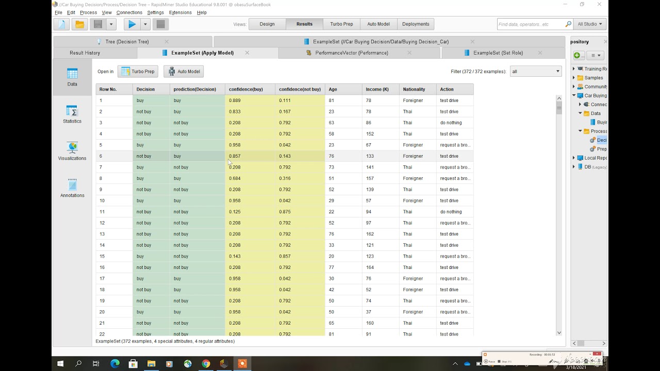This screenshot has width=660, height=371.
Task: Open the Repository panel options menu dropdown
Action: click(595, 55)
